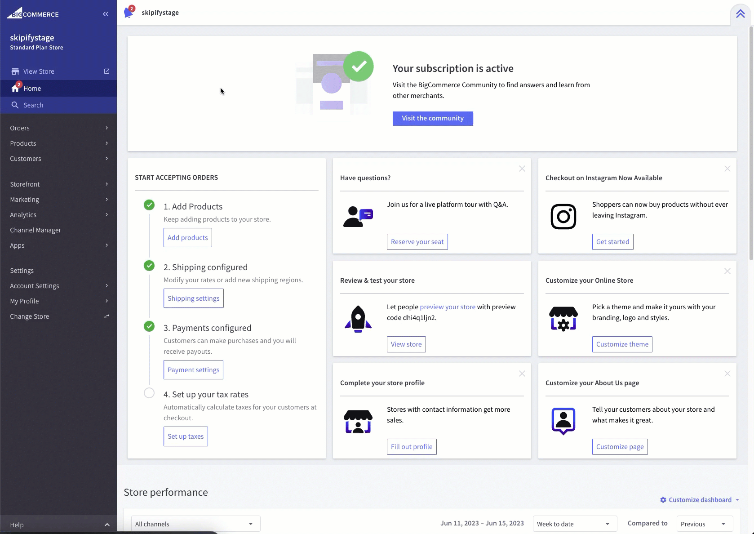
Task: Dismiss the Checkout on Instagram card
Action: tap(727, 169)
